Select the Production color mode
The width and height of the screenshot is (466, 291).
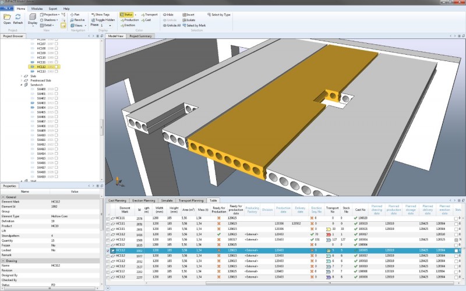129,20
